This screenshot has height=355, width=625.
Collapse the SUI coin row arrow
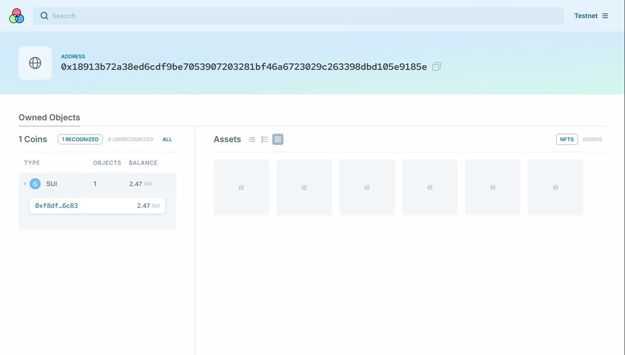click(25, 184)
